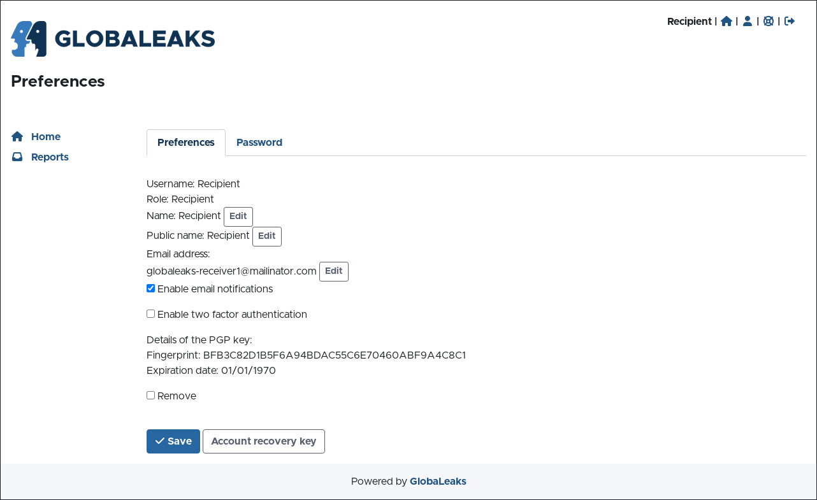Click the checkmark icon on Save
817x500 pixels.
(160, 441)
